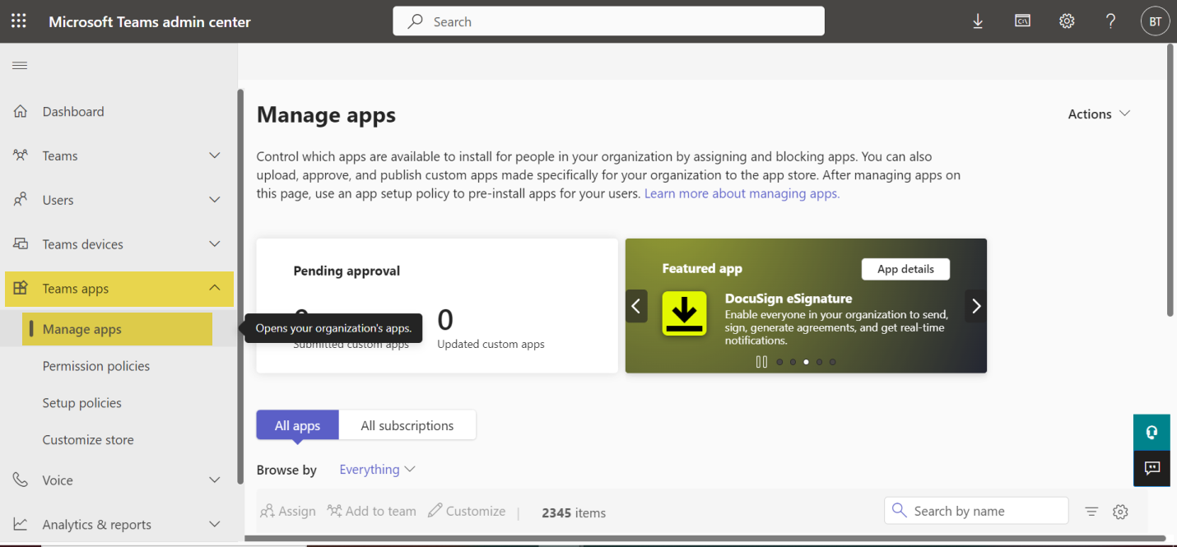
Task: Show previous featured app
Action: (x=636, y=306)
